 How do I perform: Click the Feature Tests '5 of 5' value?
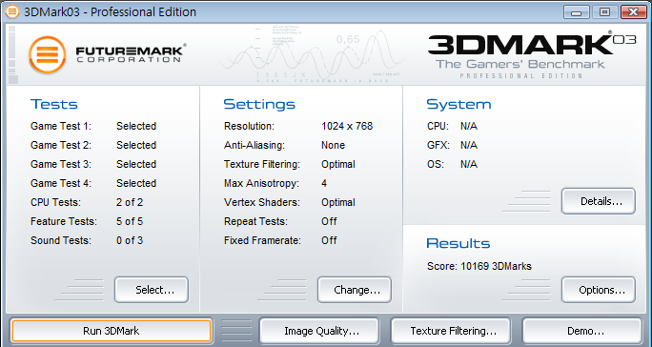130,221
